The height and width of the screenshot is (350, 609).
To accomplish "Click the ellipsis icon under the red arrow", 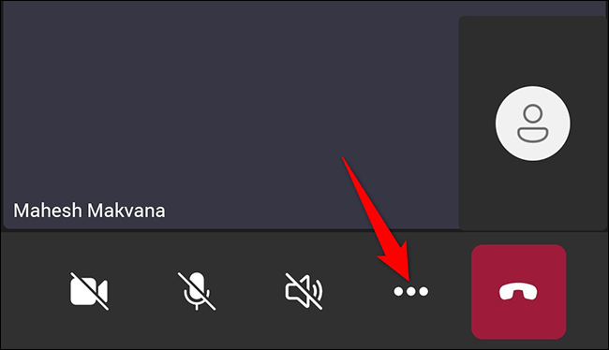I will click(x=411, y=291).
